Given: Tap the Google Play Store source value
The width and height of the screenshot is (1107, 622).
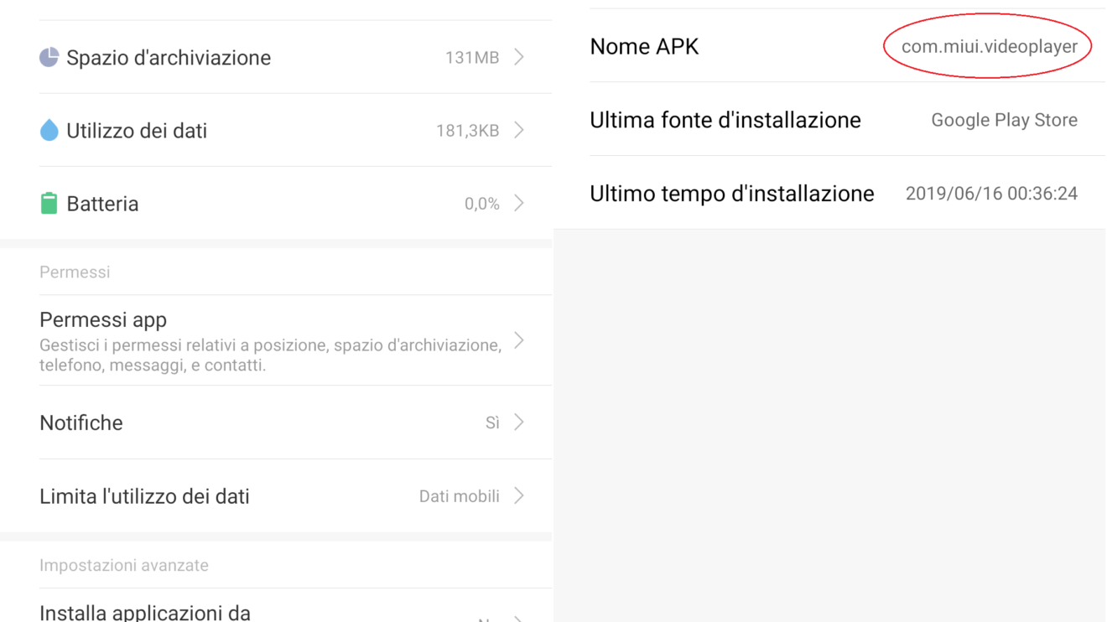Looking at the screenshot, I should point(1004,120).
